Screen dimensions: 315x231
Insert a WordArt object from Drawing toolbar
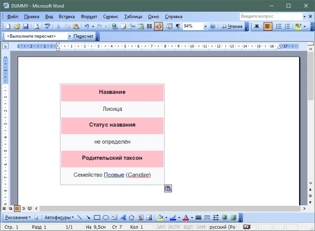123,217
